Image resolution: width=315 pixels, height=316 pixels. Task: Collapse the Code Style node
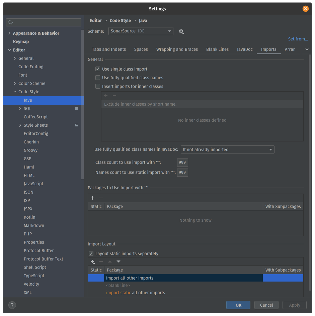15,92
